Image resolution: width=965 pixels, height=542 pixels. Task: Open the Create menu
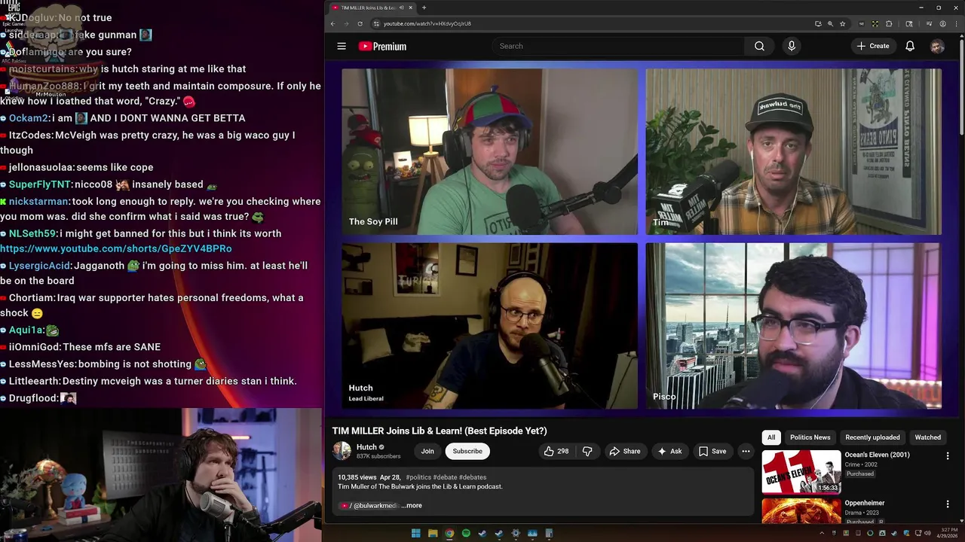tap(873, 46)
